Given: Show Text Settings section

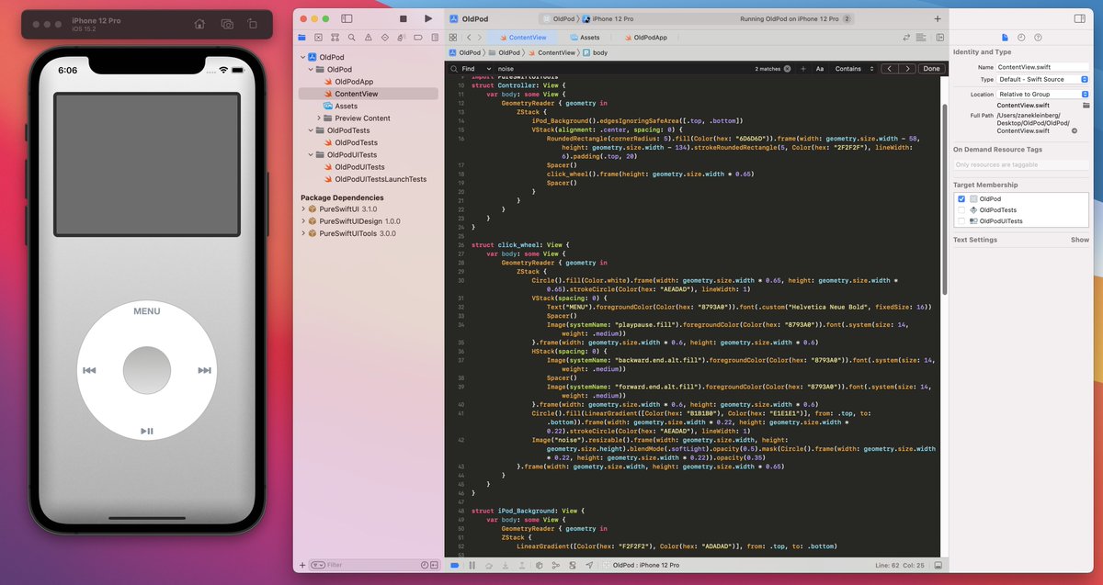Looking at the screenshot, I should 1080,240.
